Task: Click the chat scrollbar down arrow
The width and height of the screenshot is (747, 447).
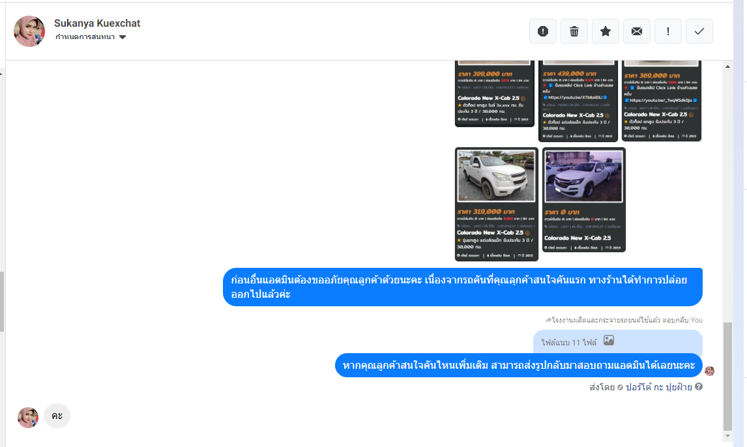Action: (727, 436)
